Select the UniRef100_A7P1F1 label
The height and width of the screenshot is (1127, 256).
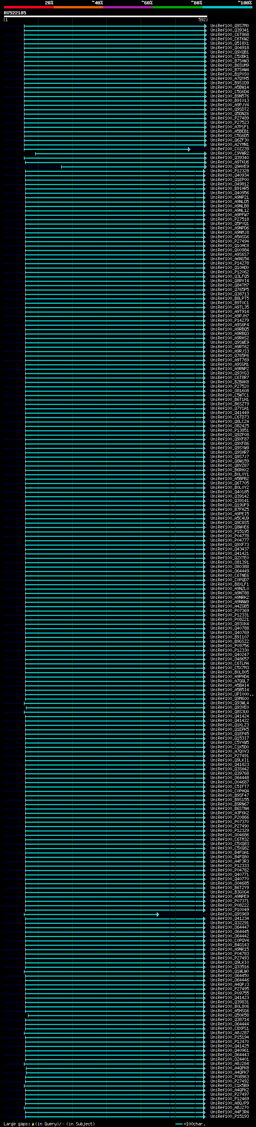click(230, 127)
